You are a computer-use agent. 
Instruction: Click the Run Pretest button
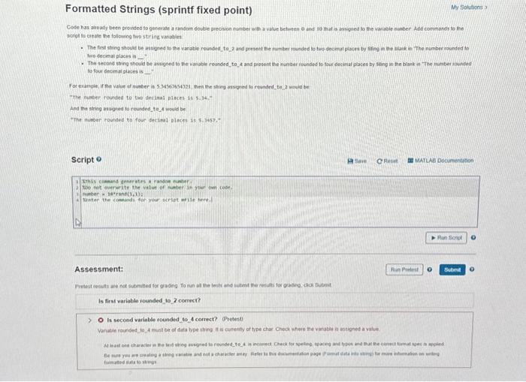404,269
